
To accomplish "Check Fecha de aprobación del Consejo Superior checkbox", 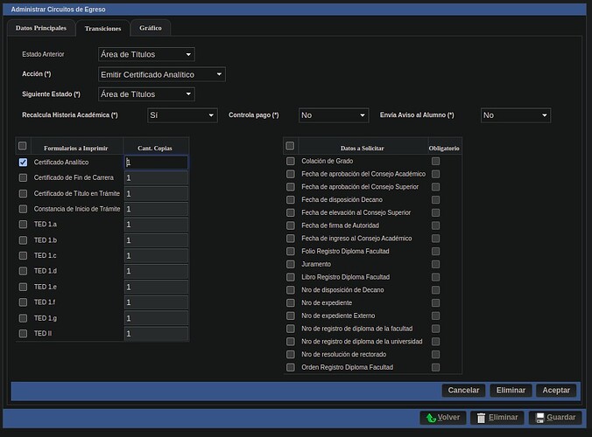I will (291, 187).
